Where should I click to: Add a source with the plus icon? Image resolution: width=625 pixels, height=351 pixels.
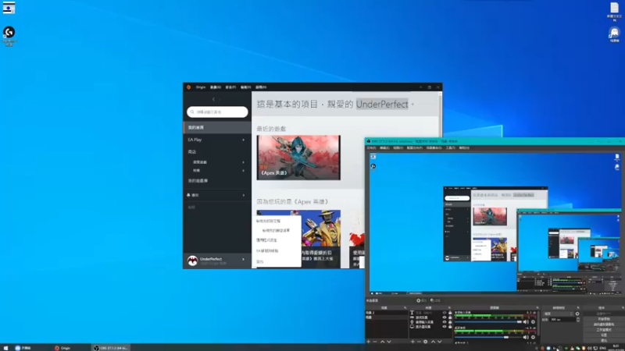(x=412, y=342)
